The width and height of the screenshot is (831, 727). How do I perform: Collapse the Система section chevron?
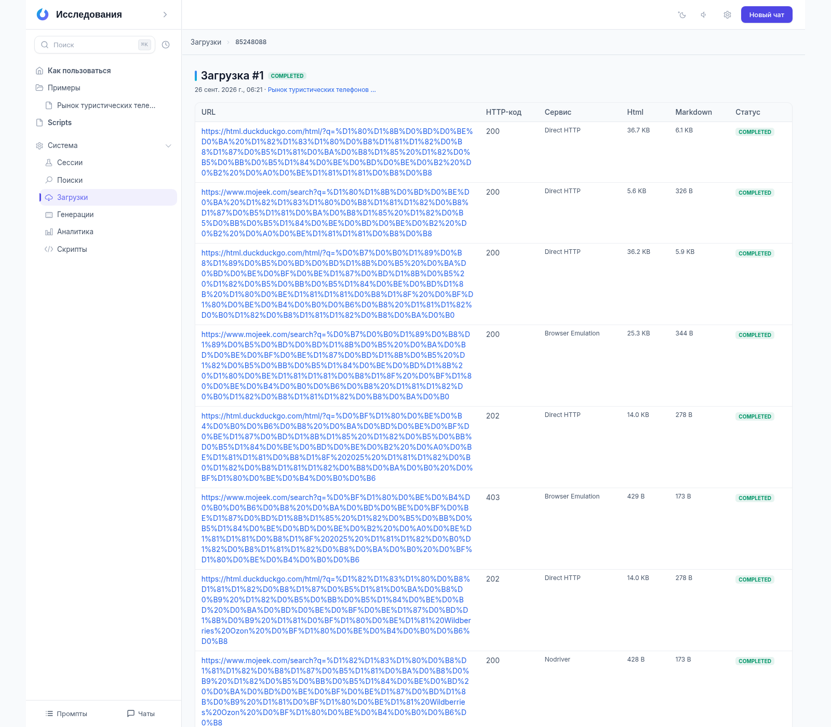[168, 146]
